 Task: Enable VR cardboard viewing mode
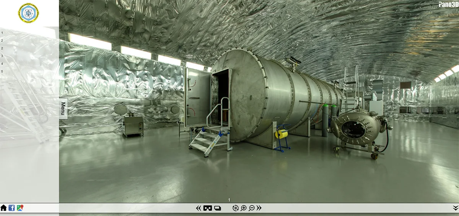point(208,208)
